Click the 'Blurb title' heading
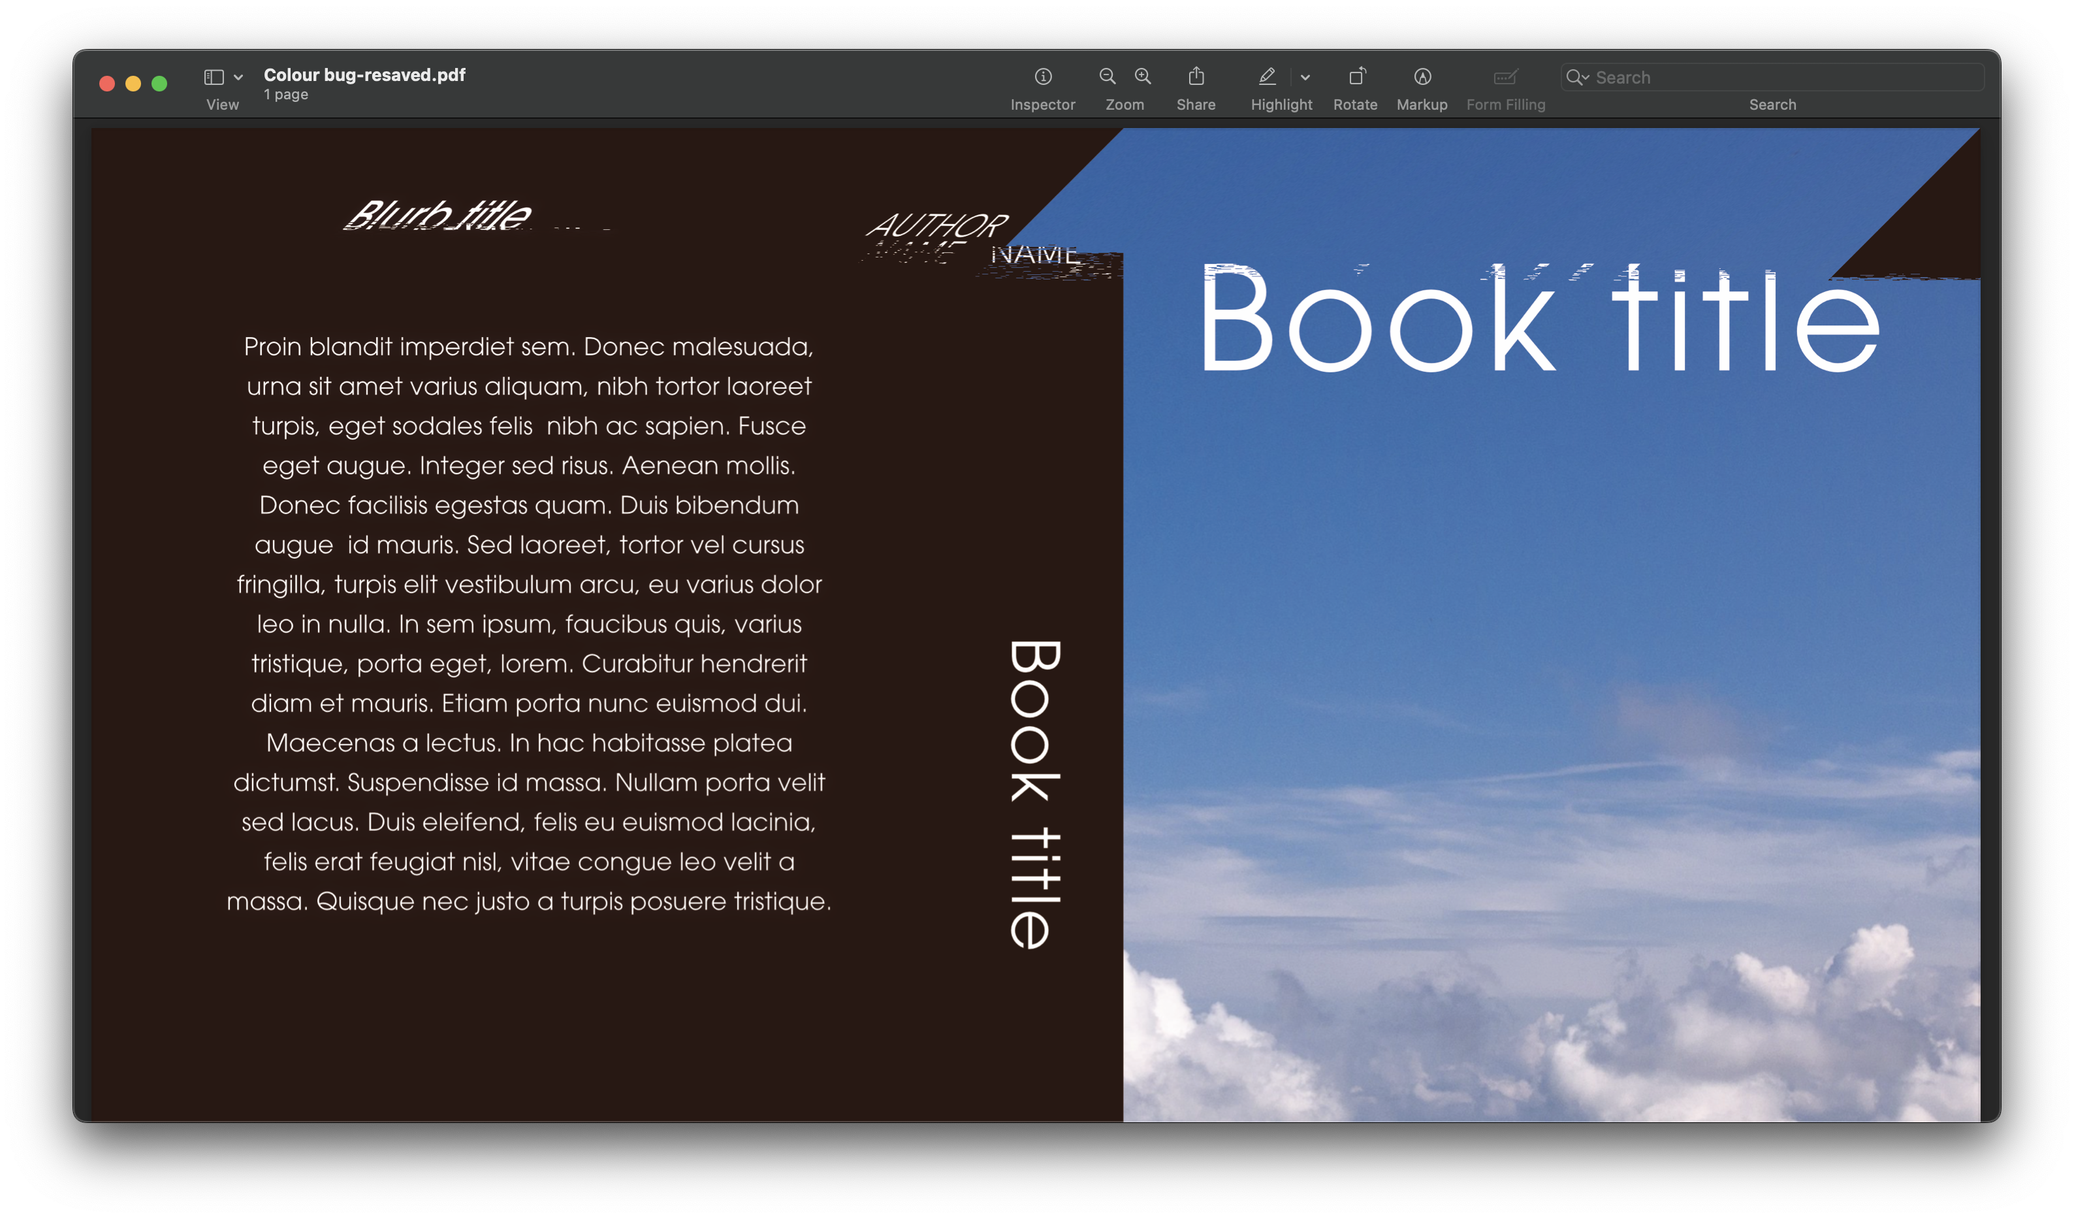The image size is (2074, 1219). coord(437,215)
